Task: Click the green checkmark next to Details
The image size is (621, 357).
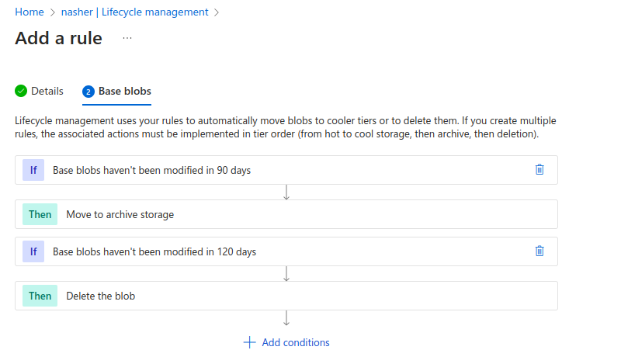Action: pos(21,91)
